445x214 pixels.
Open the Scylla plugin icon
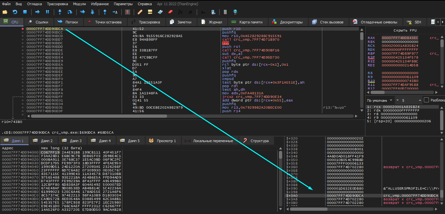pyautogui.click(x=128, y=12)
